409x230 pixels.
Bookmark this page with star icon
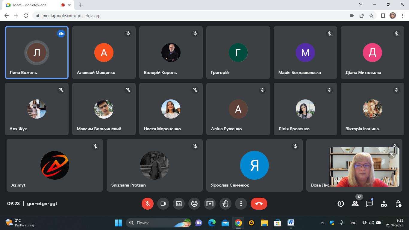point(371,16)
